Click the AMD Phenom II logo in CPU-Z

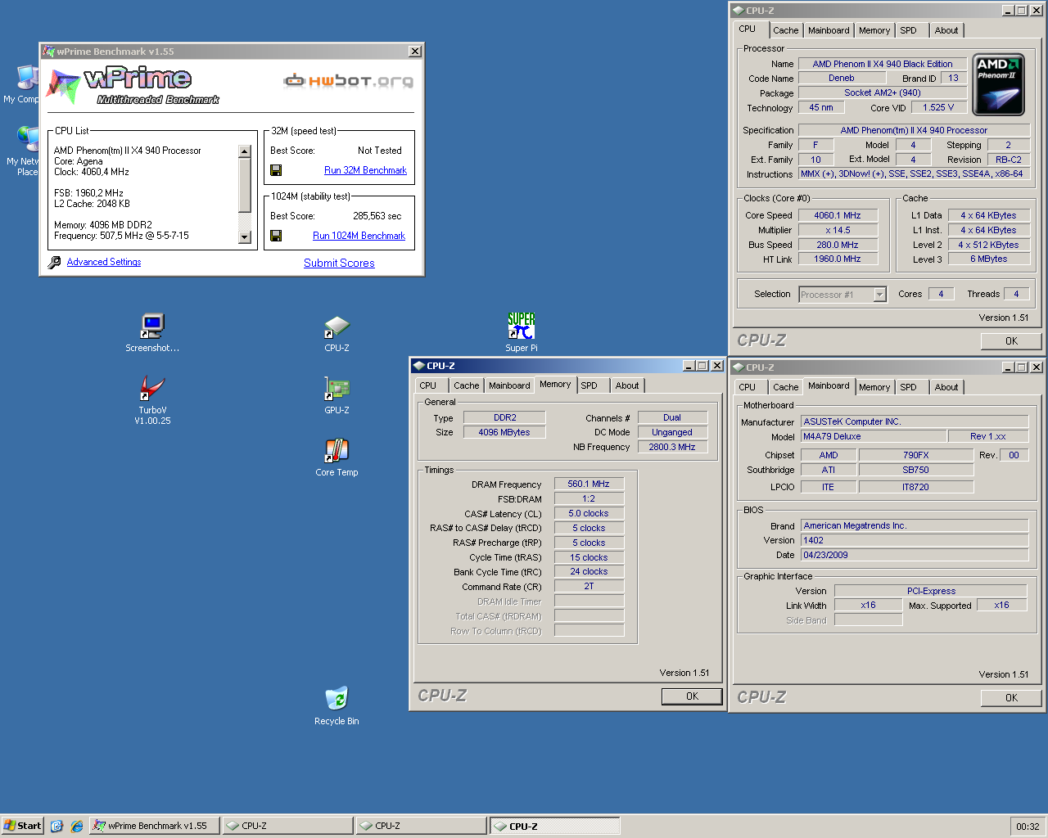998,85
